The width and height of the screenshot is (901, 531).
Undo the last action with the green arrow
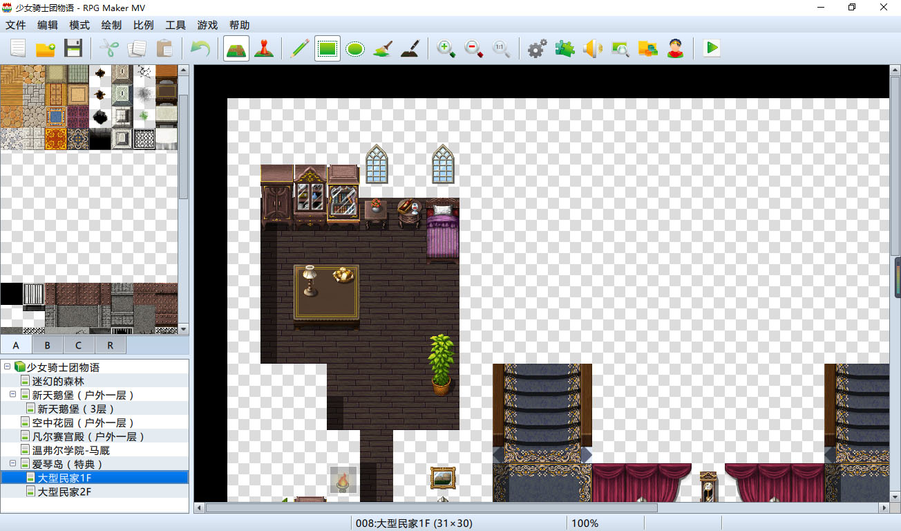tap(200, 48)
